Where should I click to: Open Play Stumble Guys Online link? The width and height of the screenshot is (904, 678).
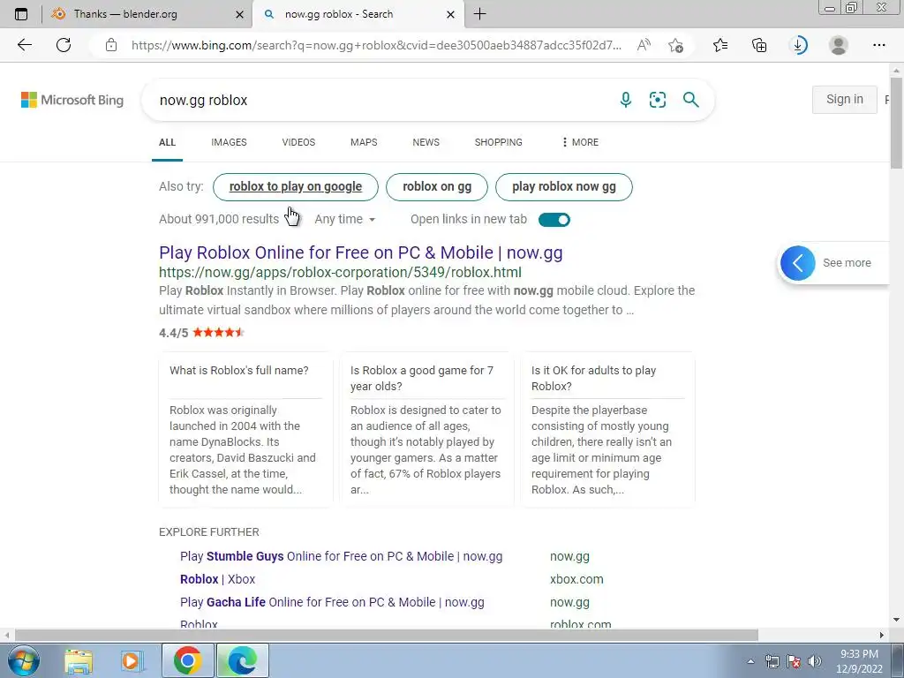(342, 556)
